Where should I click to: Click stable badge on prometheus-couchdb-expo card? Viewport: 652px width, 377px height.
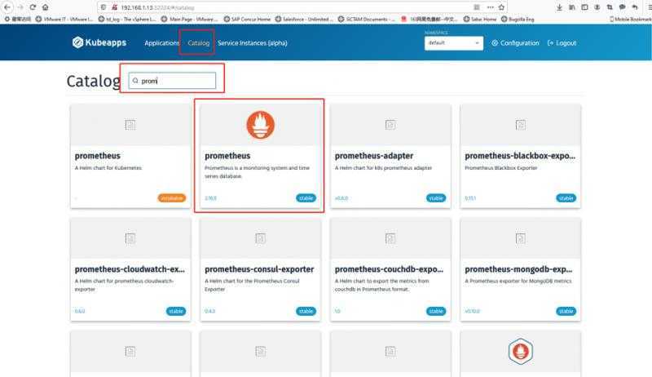[436, 311]
